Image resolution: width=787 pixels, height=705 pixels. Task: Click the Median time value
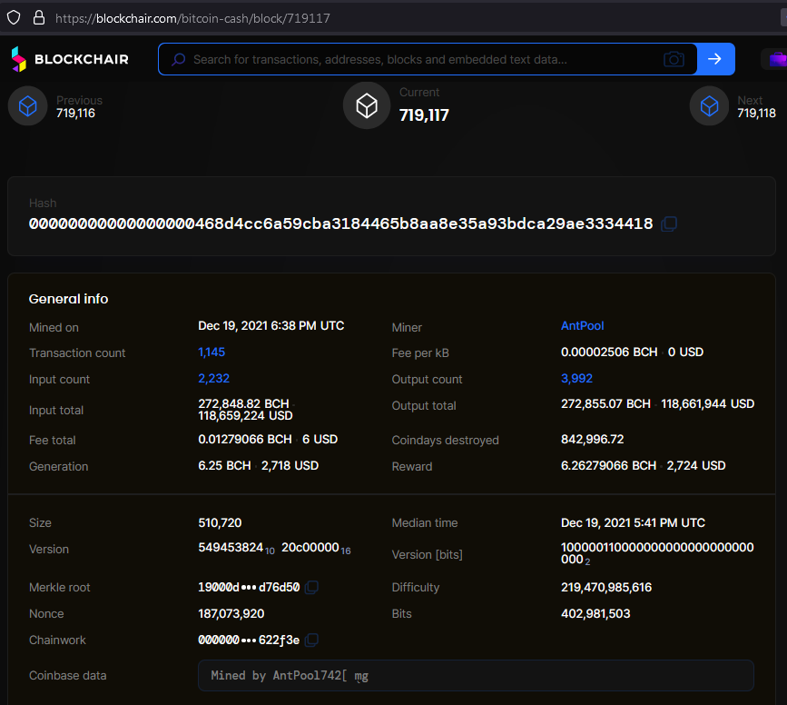[633, 522]
